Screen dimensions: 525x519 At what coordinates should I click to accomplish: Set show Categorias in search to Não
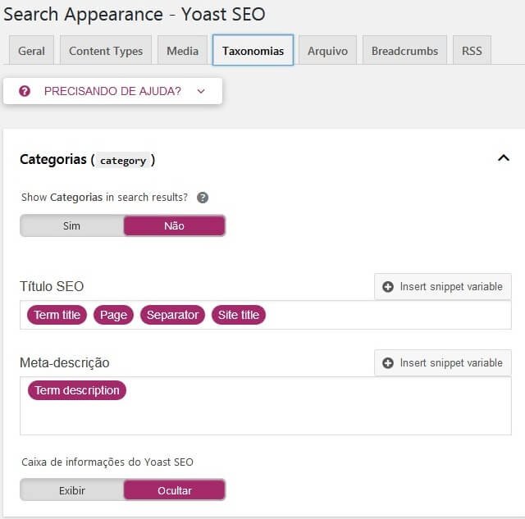pyautogui.click(x=175, y=225)
